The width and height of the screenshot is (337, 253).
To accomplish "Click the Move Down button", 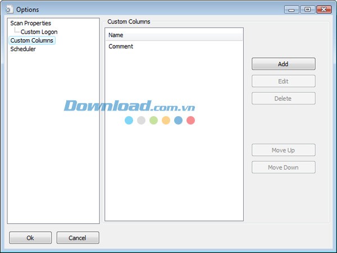I will (x=284, y=167).
